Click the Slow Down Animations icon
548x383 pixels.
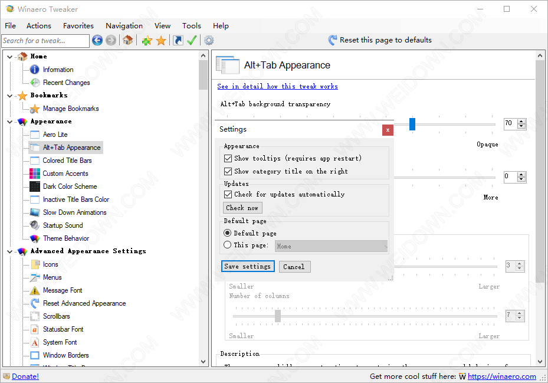(x=35, y=212)
